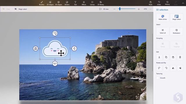This screenshot has width=186, height=104.
Task: Click the Z-axis rotation handle above cloud
Action: [x=55, y=34]
